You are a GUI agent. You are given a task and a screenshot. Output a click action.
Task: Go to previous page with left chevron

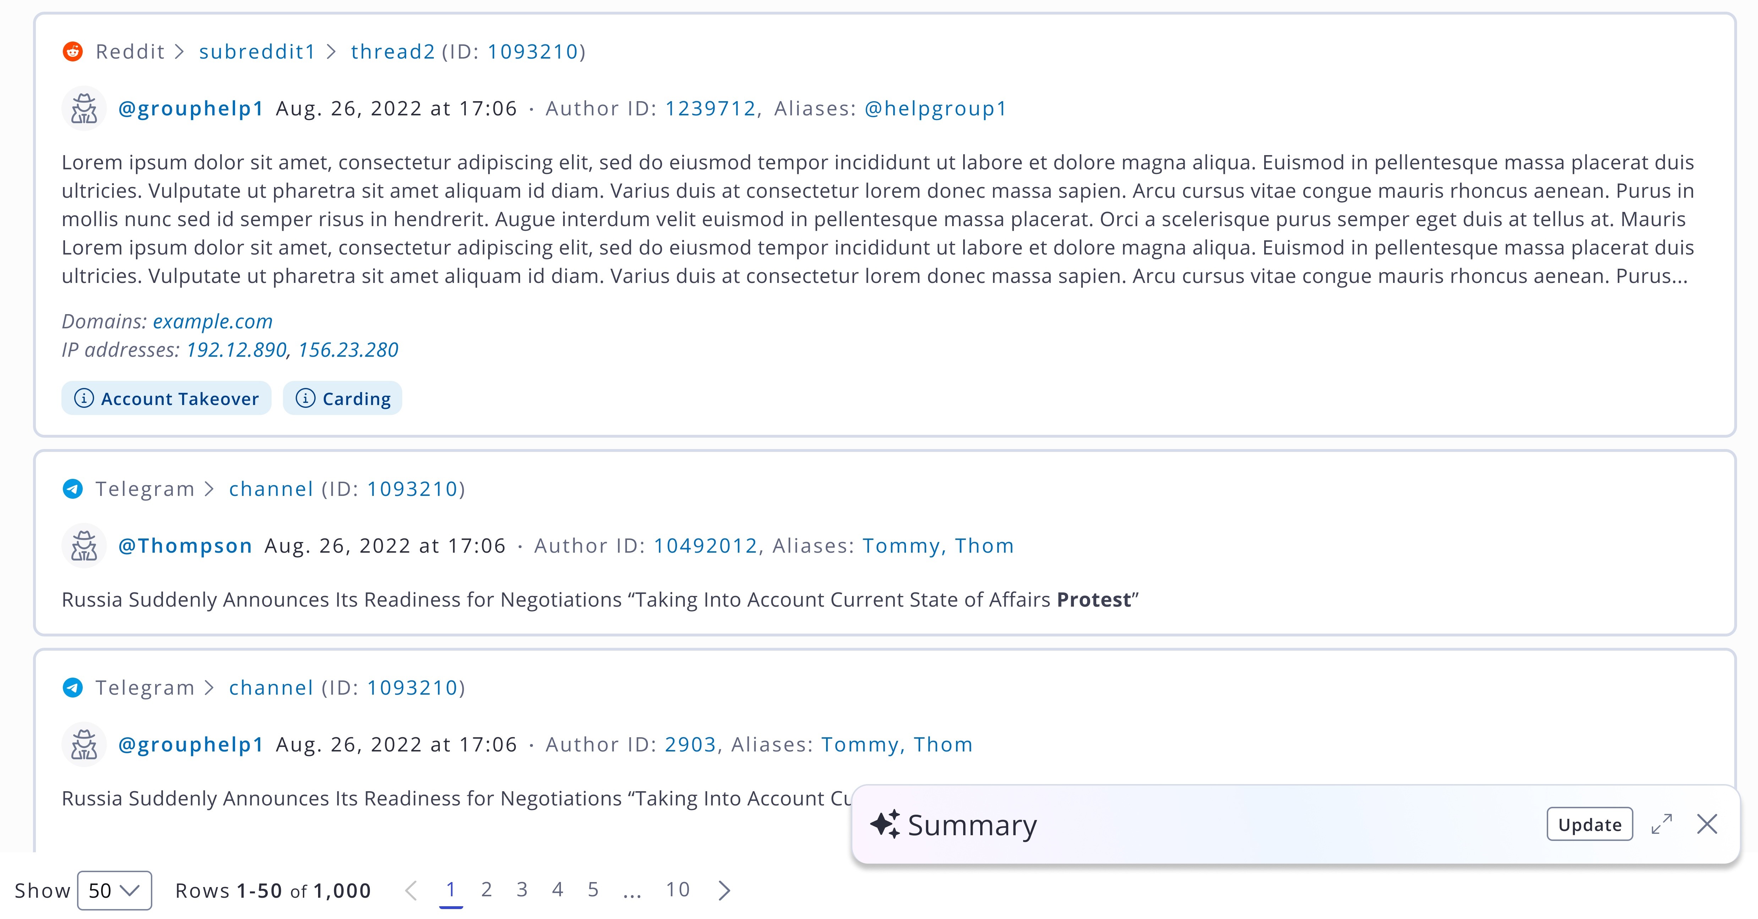tap(411, 890)
